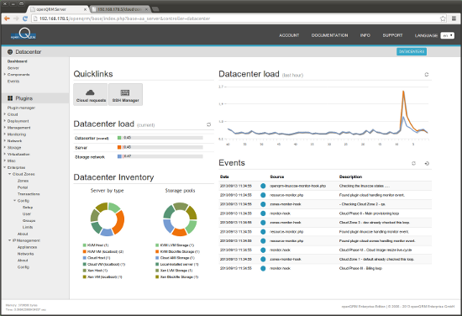Click status dot for Cloud Phase II event

263,213
